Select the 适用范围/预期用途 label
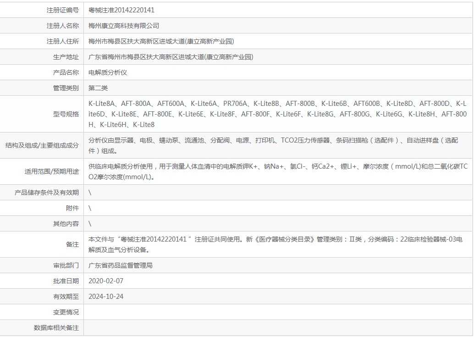The image size is (474, 341). tap(52, 171)
